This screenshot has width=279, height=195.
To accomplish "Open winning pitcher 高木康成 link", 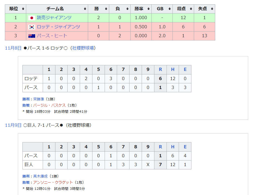I will [x=40, y=176].
